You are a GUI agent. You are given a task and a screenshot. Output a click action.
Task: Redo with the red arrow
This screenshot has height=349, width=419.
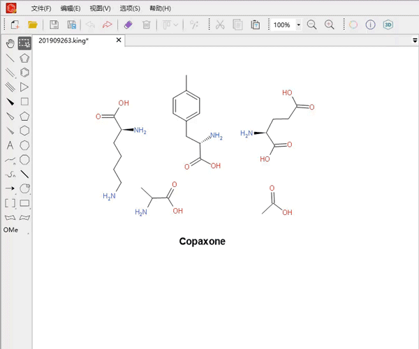(x=107, y=25)
